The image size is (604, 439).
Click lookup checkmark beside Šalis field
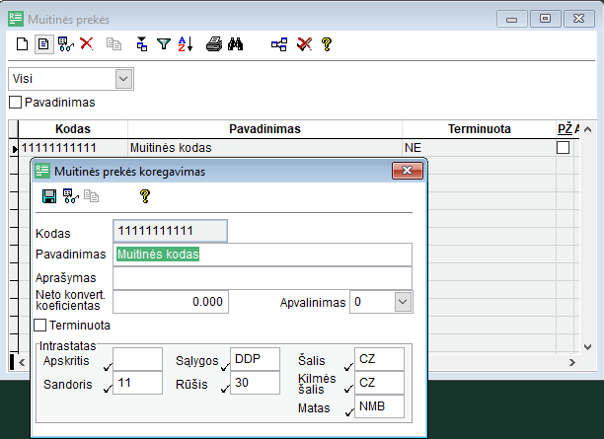(x=348, y=367)
